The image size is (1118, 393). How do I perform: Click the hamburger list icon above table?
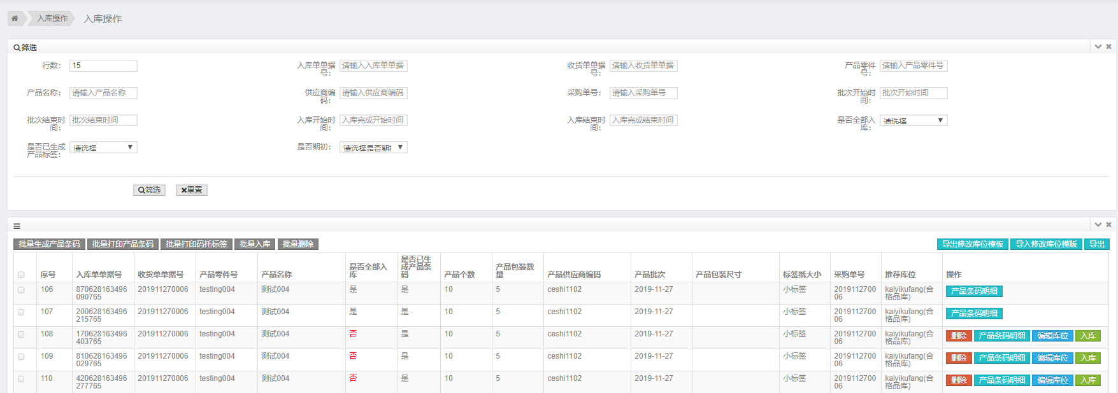coord(17,226)
